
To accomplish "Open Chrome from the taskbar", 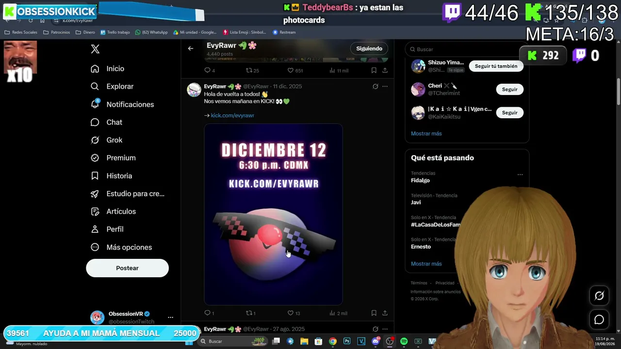I will (x=332, y=341).
